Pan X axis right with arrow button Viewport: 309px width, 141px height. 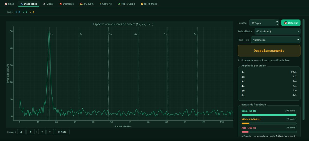coord(50,132)
